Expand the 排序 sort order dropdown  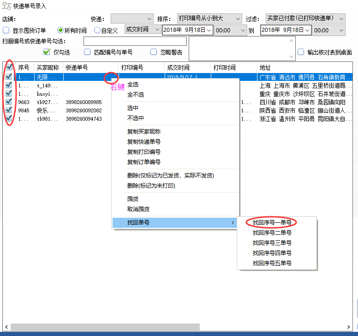pyautogui.click(x=209, y=18)
